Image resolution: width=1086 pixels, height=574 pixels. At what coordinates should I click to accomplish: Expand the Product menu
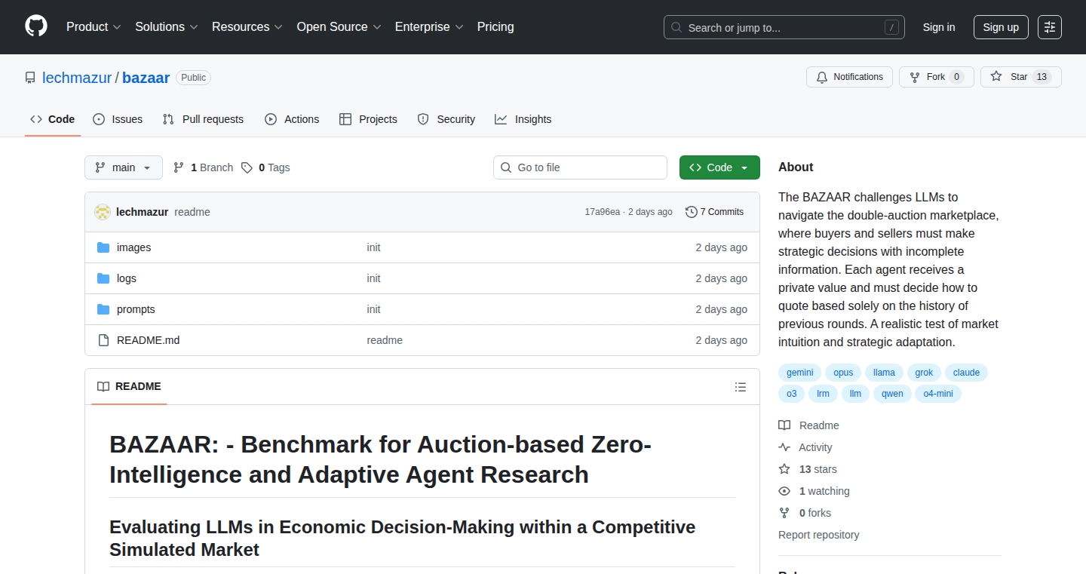click(x=94, y=26)
